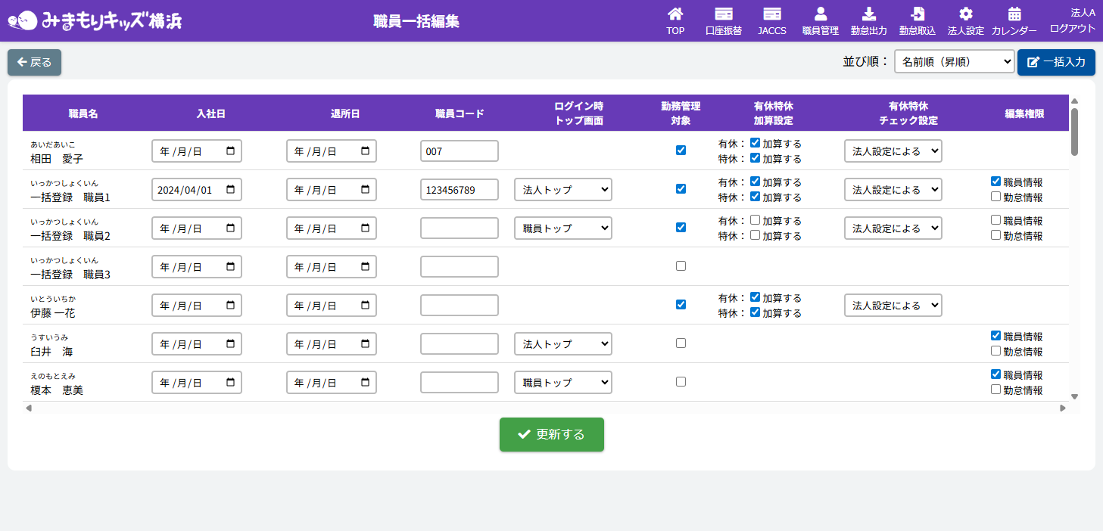Expand login top screen dropdown for 一括登録 職員1
Viewport: 1103px width, 531px height.
click(x=562, y=189)
